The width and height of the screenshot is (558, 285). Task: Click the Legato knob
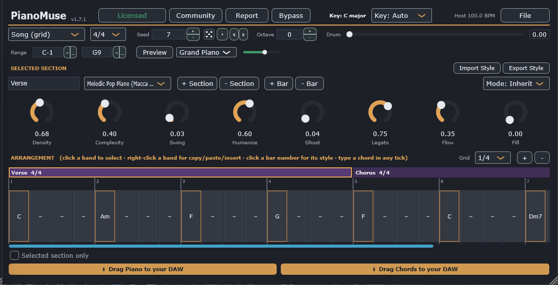380,112
